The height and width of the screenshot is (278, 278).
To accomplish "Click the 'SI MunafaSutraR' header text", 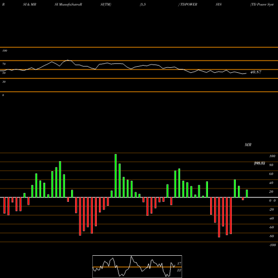I will 68,4.
